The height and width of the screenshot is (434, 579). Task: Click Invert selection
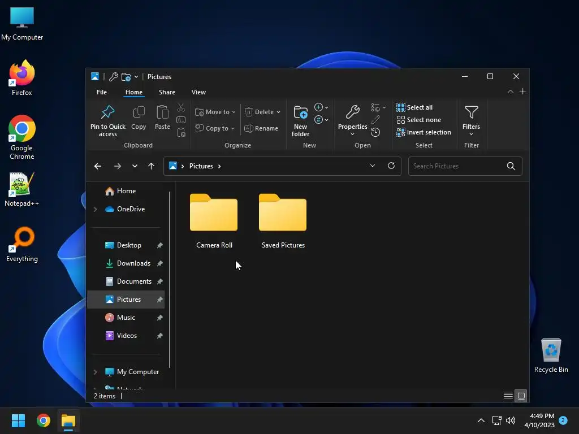point(424,132)
